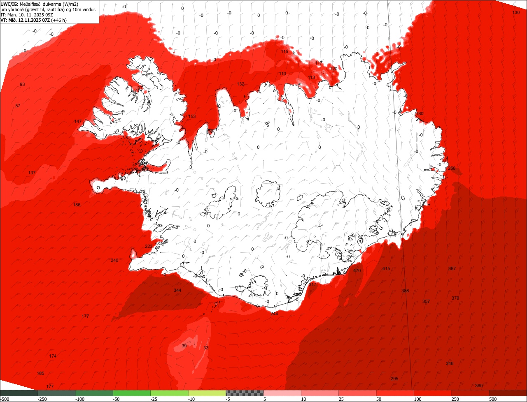Click the map value 113
The width and height of the screenshot is (527, 402).
311,78
